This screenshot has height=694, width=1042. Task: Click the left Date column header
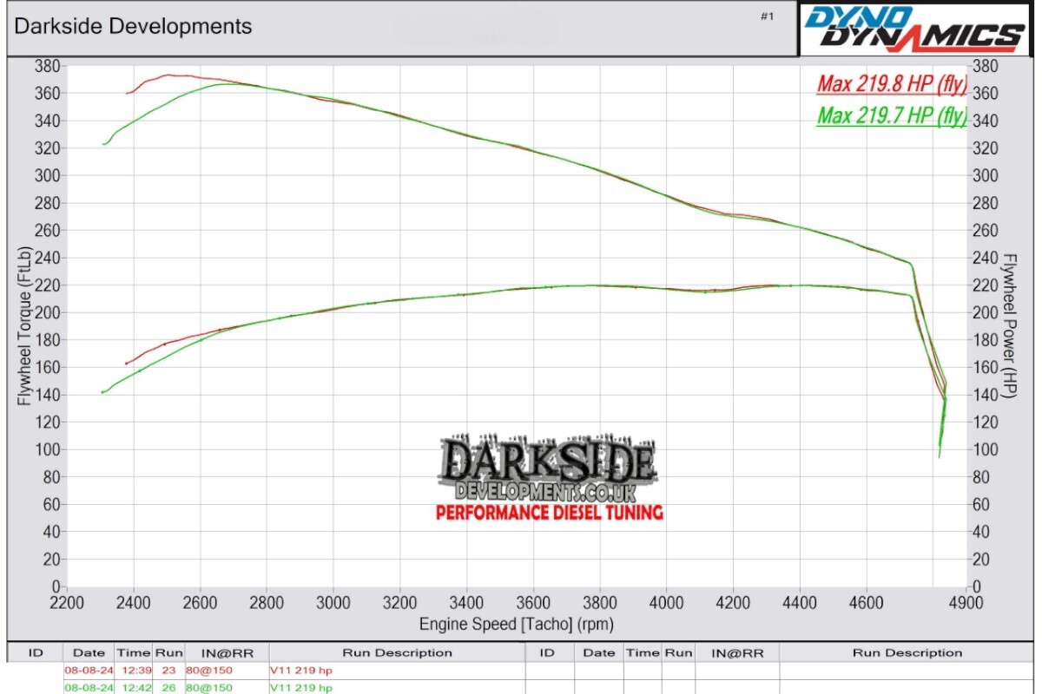point(89,652)
